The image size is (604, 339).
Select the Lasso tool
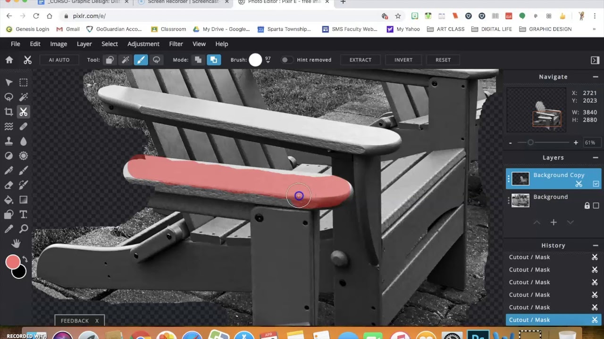point(8,97)
